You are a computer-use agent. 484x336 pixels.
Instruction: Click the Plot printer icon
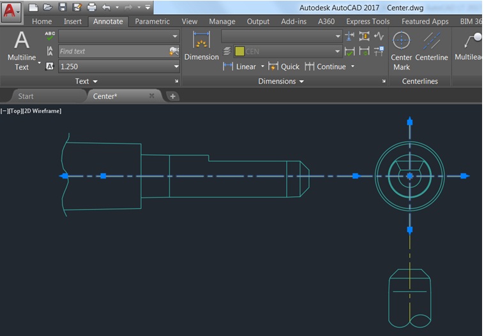pyautogui.click(x=91, y=8)
